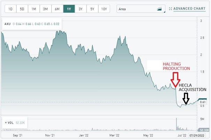Remove the VOL indicator with x icon
Screen dimensions: 211x140
pyautogui.click(x=6, y=123)
